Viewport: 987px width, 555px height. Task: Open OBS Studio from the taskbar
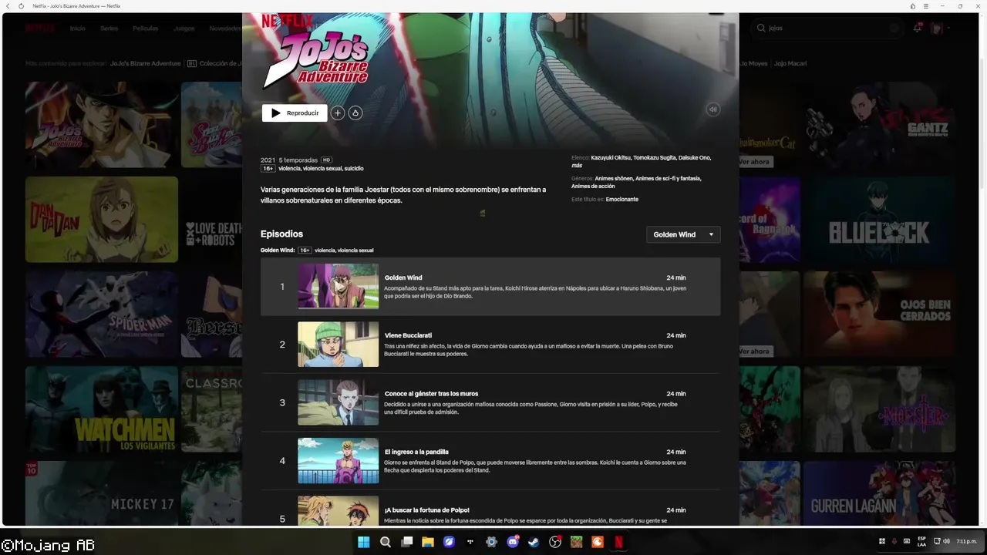pos(555,542)
